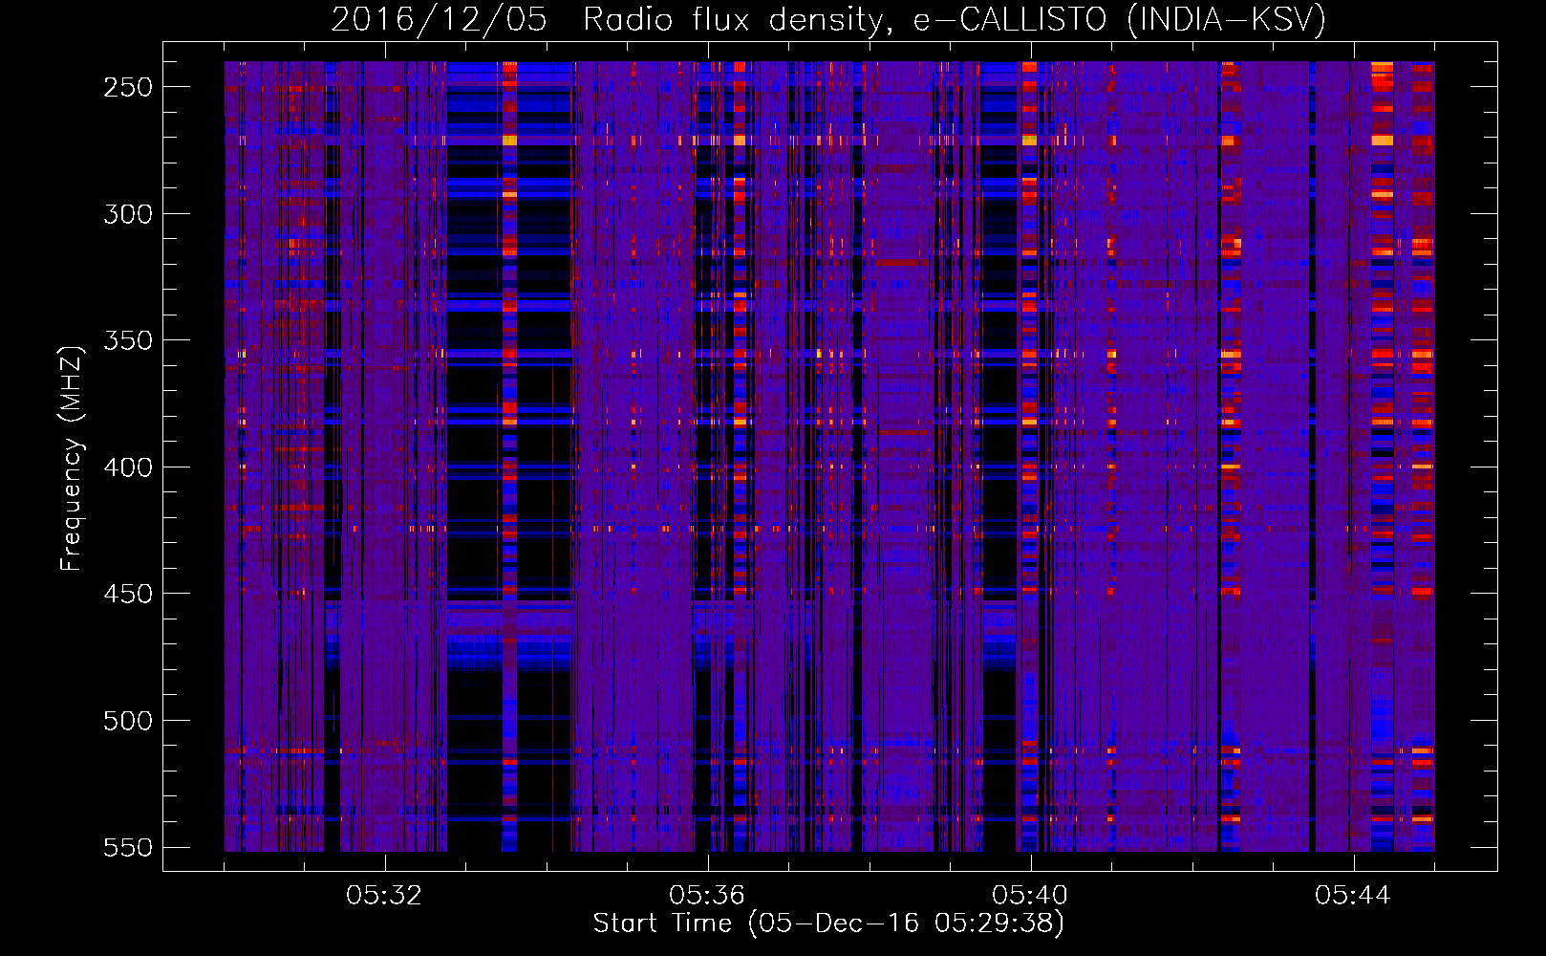Click the 400 frequency tick label

(x=128, y=467)
